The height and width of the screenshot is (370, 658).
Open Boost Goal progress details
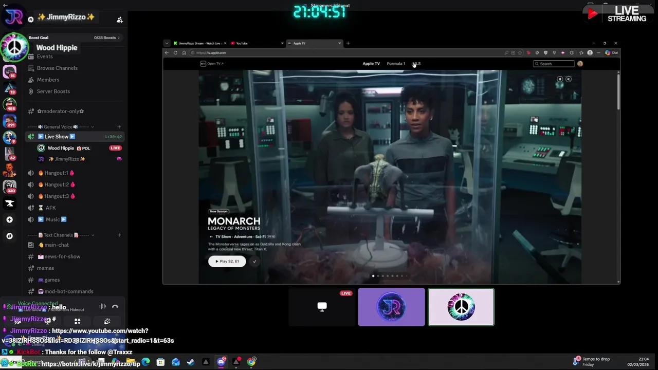(x=74, y=38)
